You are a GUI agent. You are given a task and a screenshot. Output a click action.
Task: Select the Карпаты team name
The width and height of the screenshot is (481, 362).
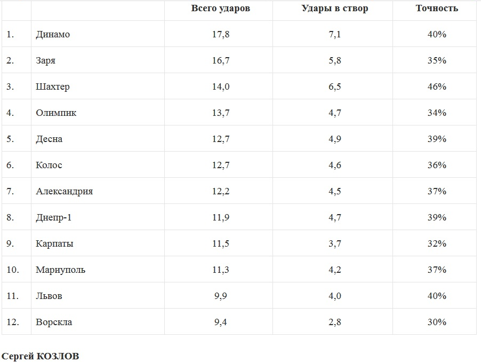pyautogui.click(x=55, y=244)
